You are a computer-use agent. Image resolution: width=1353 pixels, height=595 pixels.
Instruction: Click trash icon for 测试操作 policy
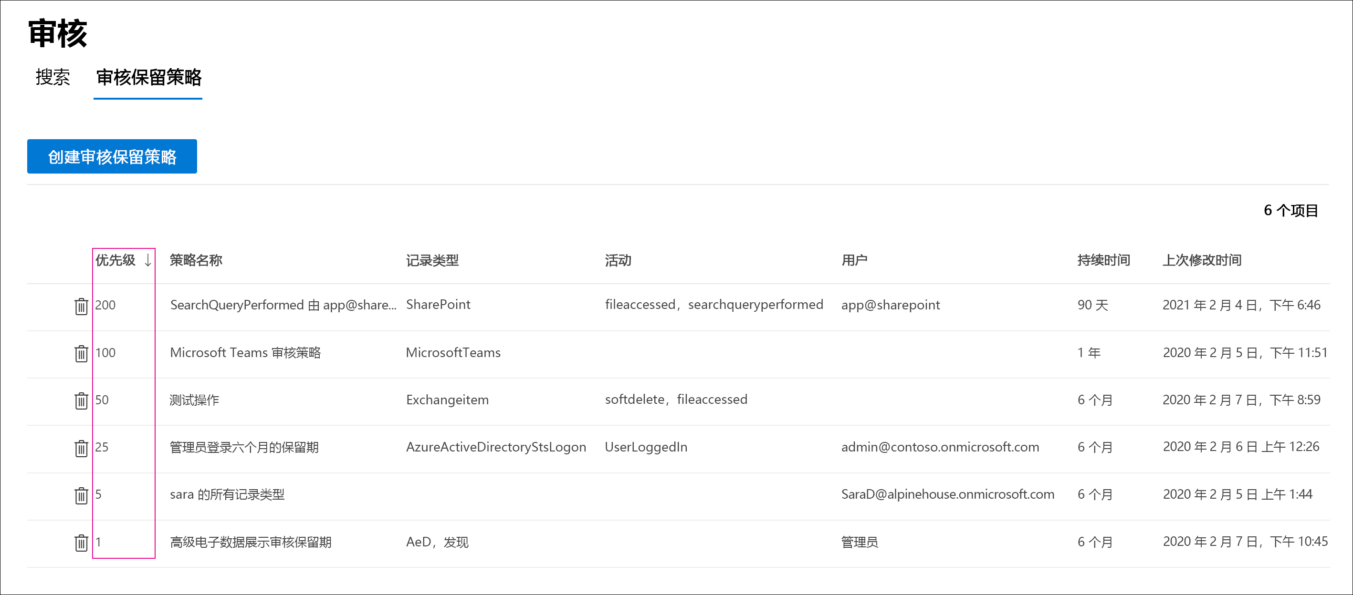[x=81, y=400]
